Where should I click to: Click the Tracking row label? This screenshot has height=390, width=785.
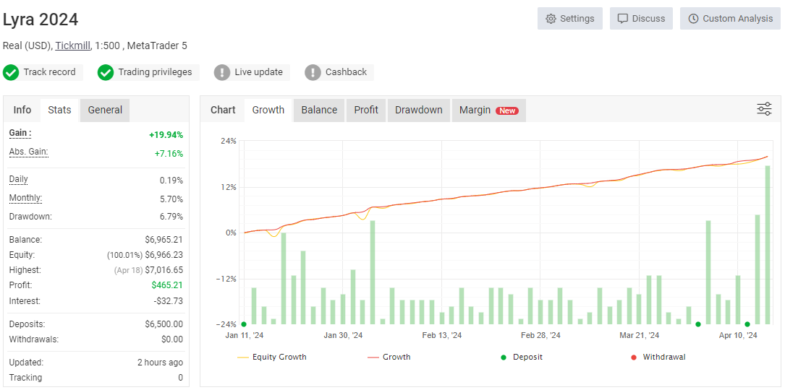click(x=25, y=378)
